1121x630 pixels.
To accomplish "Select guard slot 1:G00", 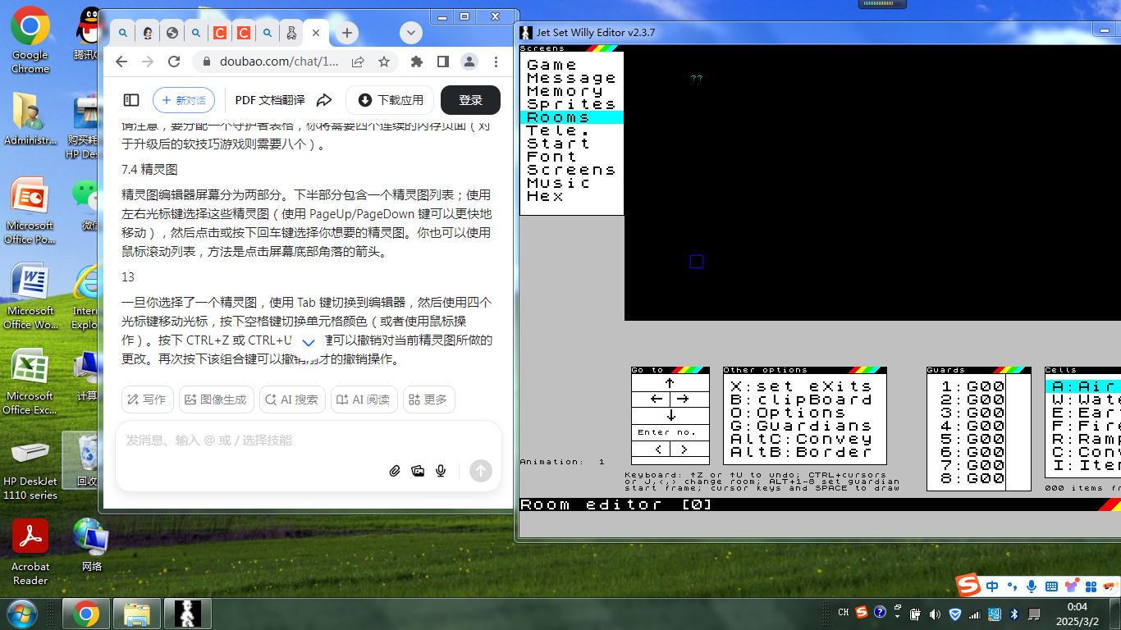I will point(972,386).
